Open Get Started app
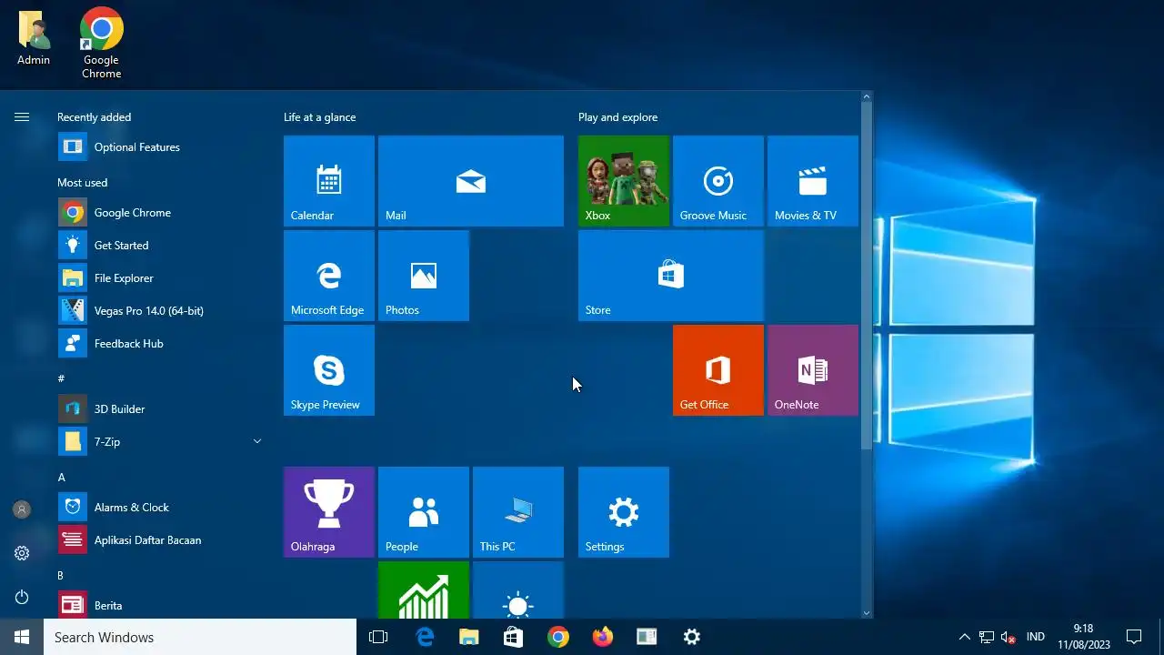The height and width of the screenshot is (655, 1164). 160,245
